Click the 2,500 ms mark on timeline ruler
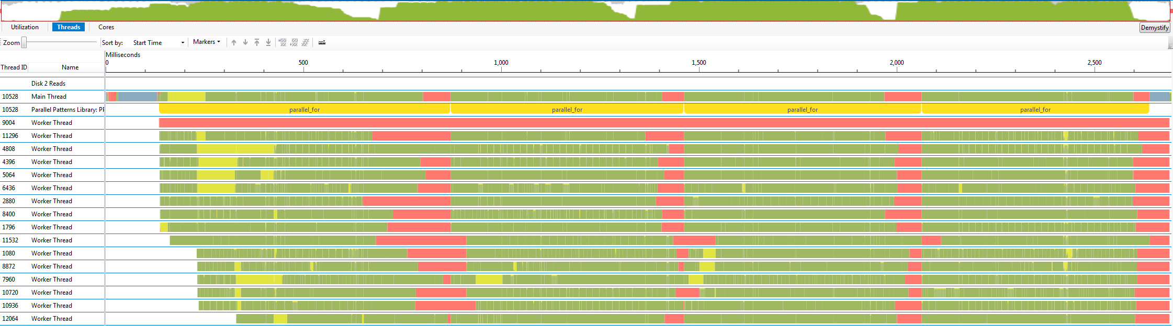 point(1095,63)
